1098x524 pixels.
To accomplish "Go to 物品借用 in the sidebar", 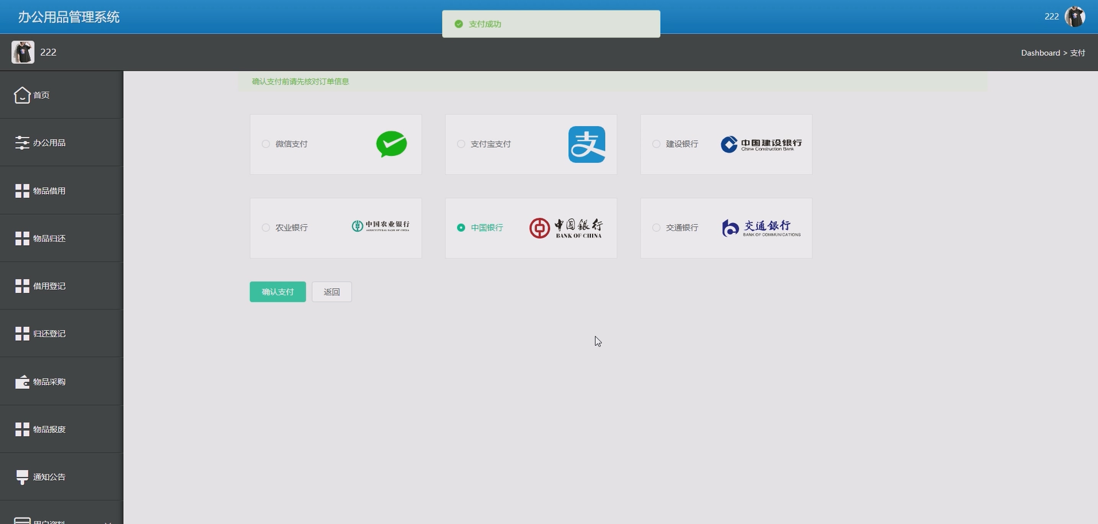I will point(61,191).
